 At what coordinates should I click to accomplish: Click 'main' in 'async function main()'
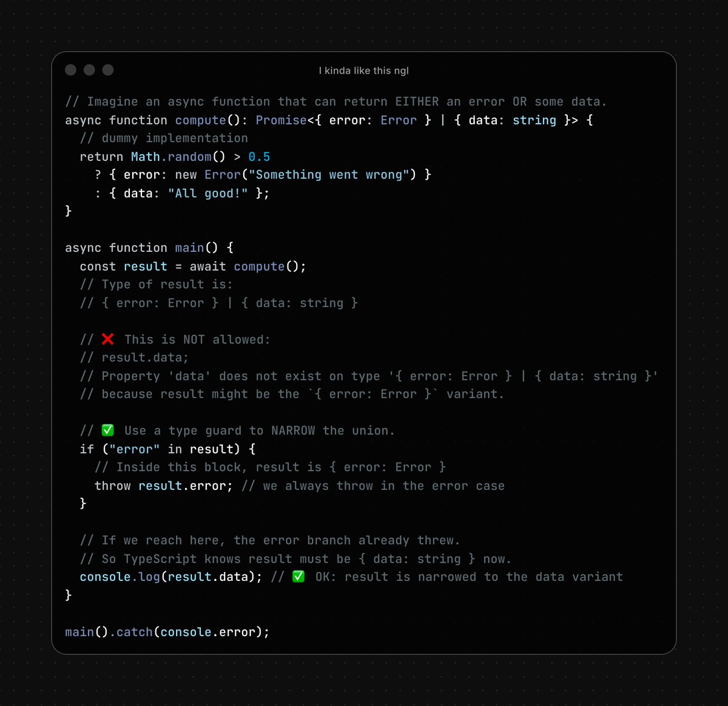pos(189,248)
